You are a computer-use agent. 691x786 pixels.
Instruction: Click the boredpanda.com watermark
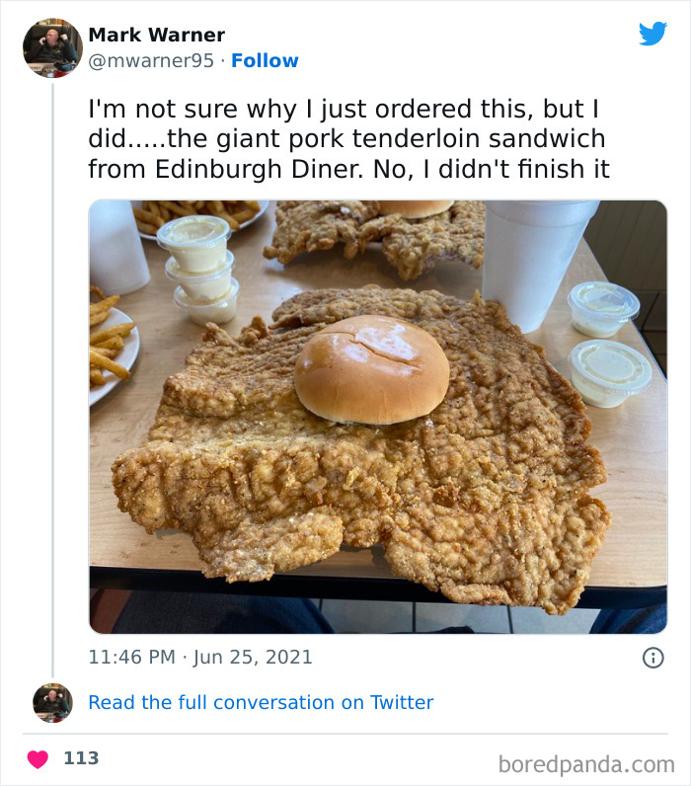[586, 763]
